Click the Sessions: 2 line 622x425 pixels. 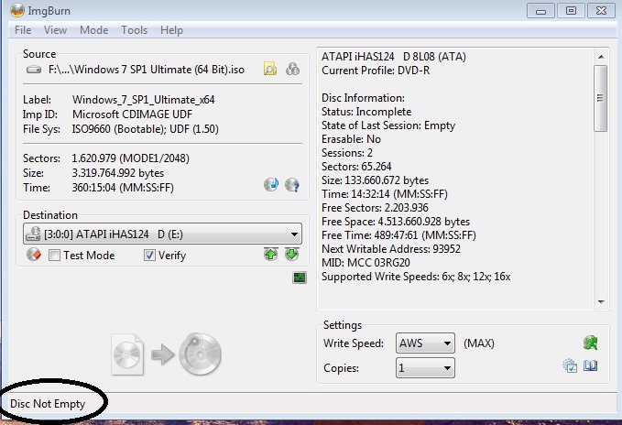coord(347,153)
